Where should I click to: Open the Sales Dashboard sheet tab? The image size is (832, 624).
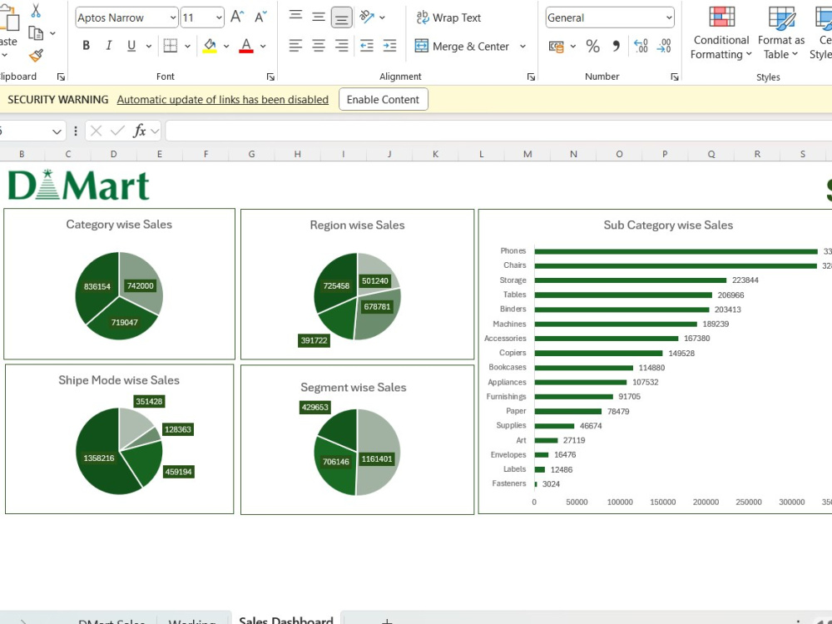(x=286, y=620)
